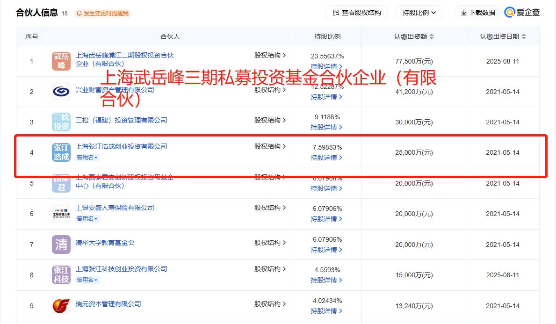
Task: Click the 序号 column header
Action: click(31, 36)
